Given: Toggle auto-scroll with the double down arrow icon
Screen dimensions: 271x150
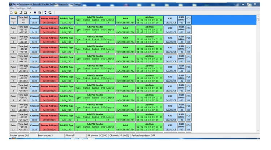Looking at the screenshot, I should 45,13.
